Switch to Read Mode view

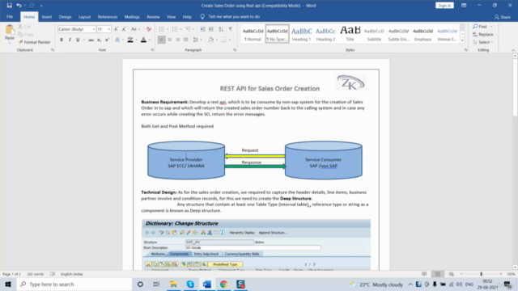click(424, 274)
